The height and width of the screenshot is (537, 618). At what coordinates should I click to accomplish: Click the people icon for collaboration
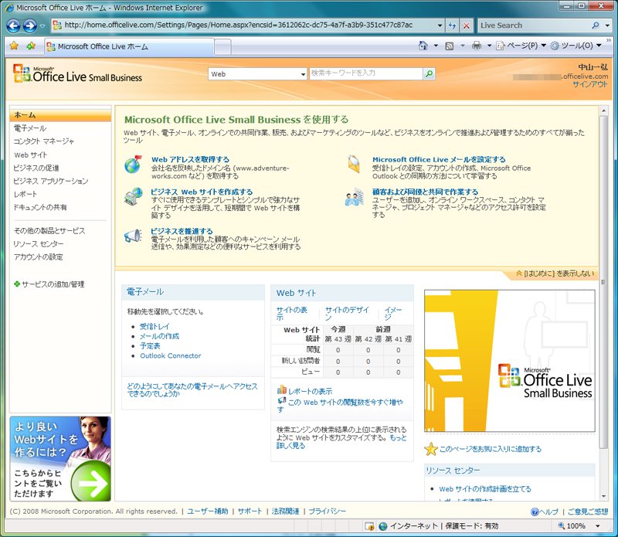coord(354,197)
